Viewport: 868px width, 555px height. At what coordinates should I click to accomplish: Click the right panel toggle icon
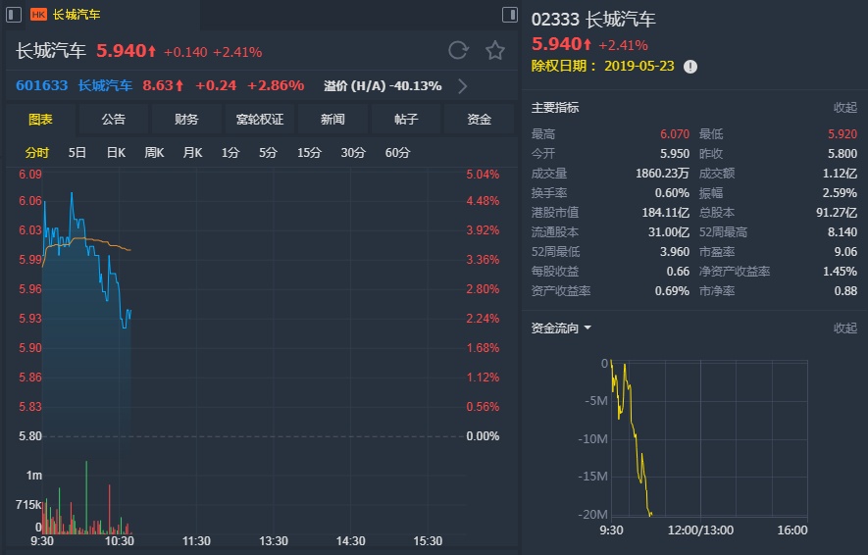point(509,15)
